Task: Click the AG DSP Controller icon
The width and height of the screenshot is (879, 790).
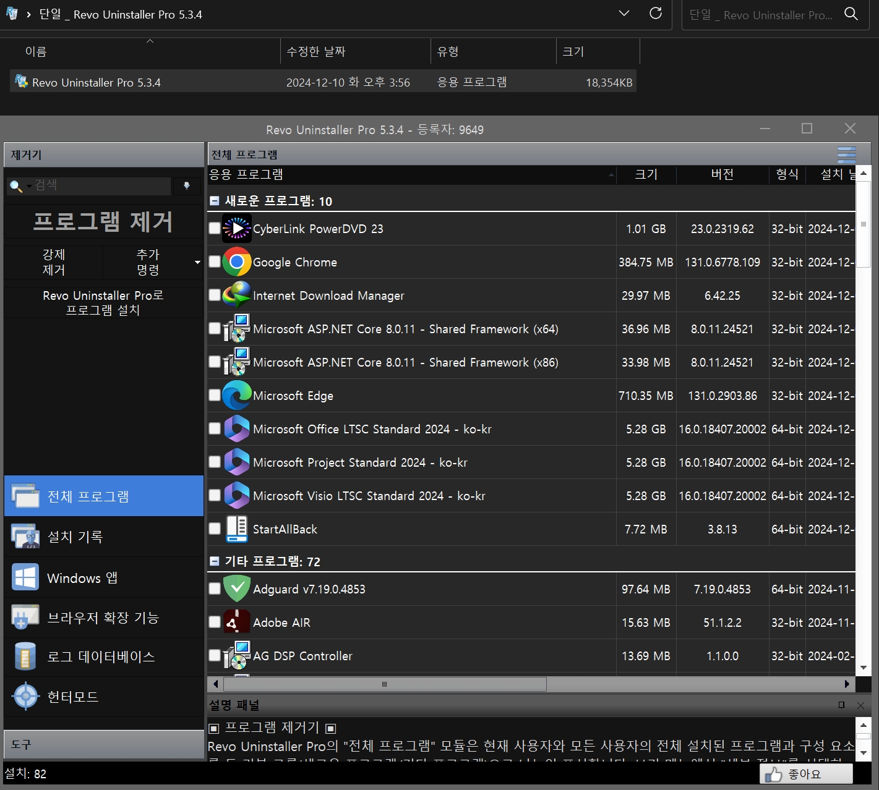Action: [x=237, y=656]
